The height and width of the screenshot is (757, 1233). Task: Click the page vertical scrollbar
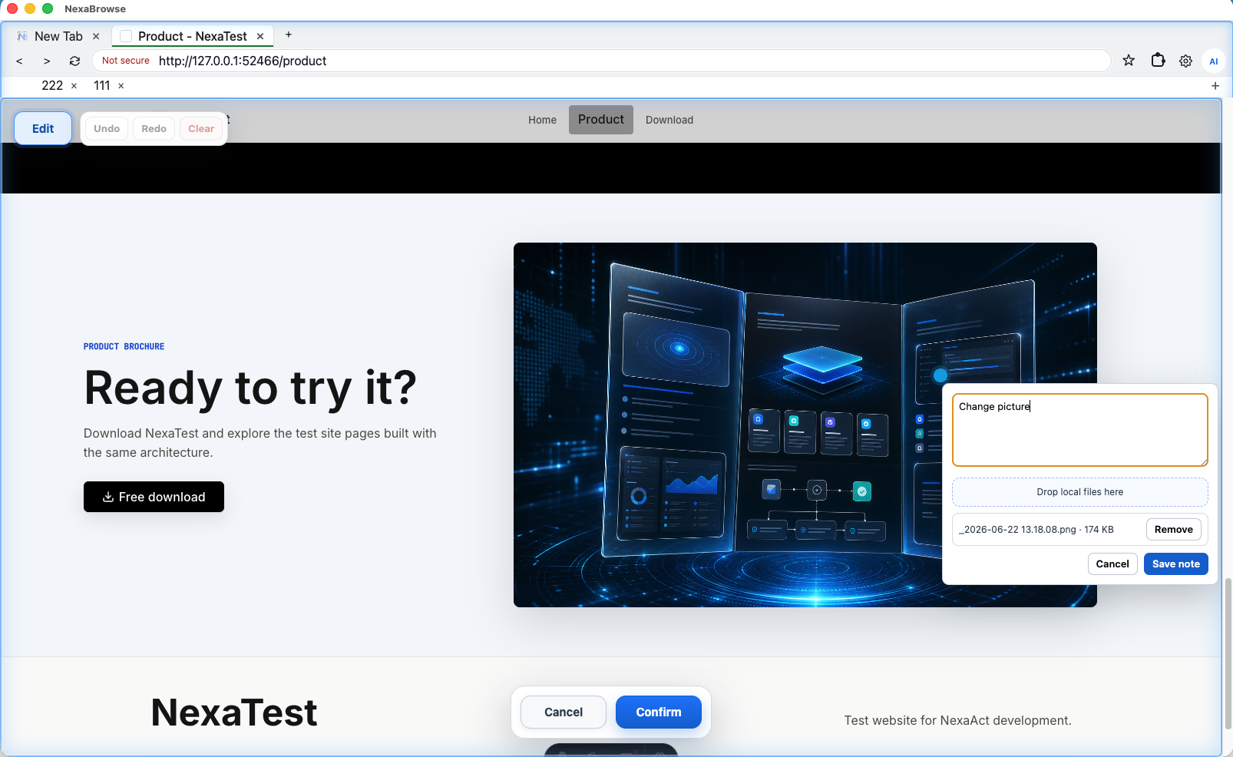[1228, 653]
